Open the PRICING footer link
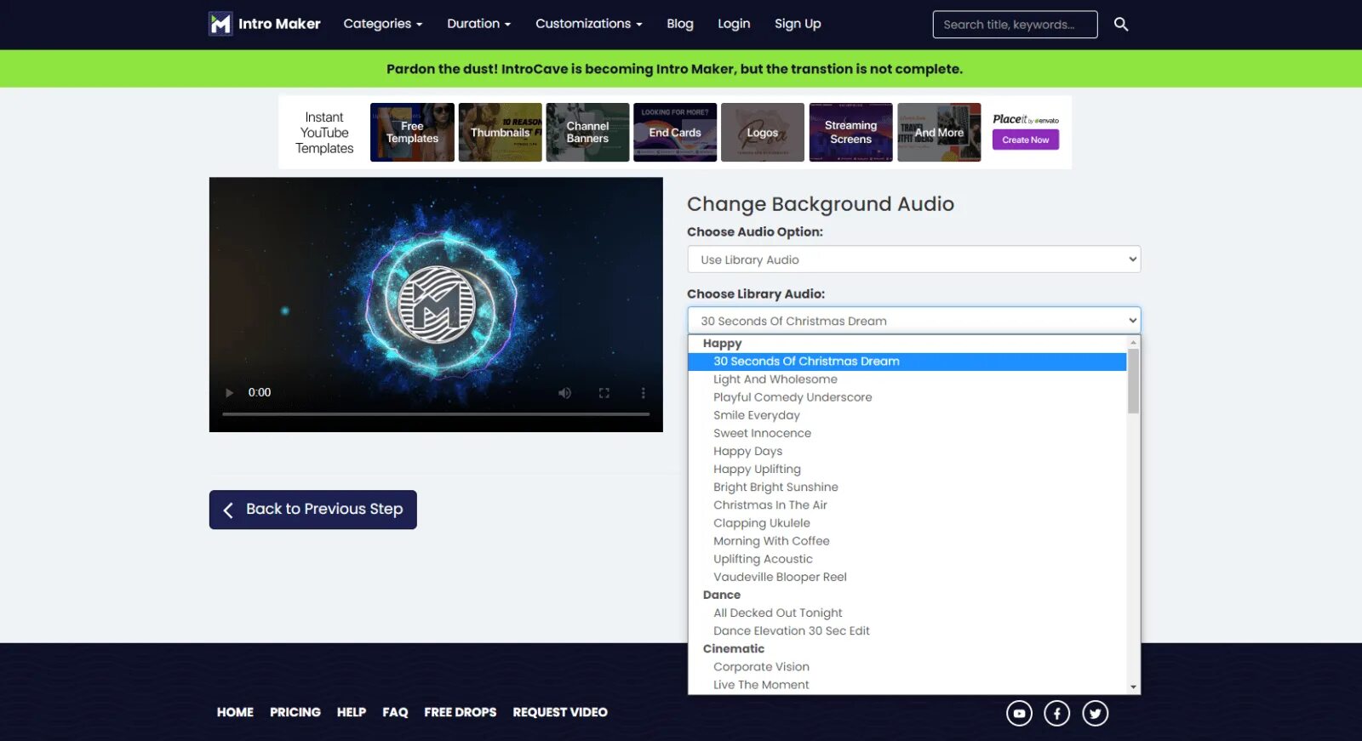The height and width of the screenshot is (741, 1362). [x=295, y=712]
